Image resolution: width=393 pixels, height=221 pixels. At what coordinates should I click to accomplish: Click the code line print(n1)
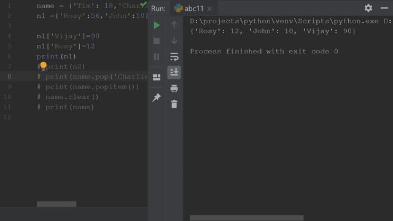pyautogui.click(x=56, y=56)
